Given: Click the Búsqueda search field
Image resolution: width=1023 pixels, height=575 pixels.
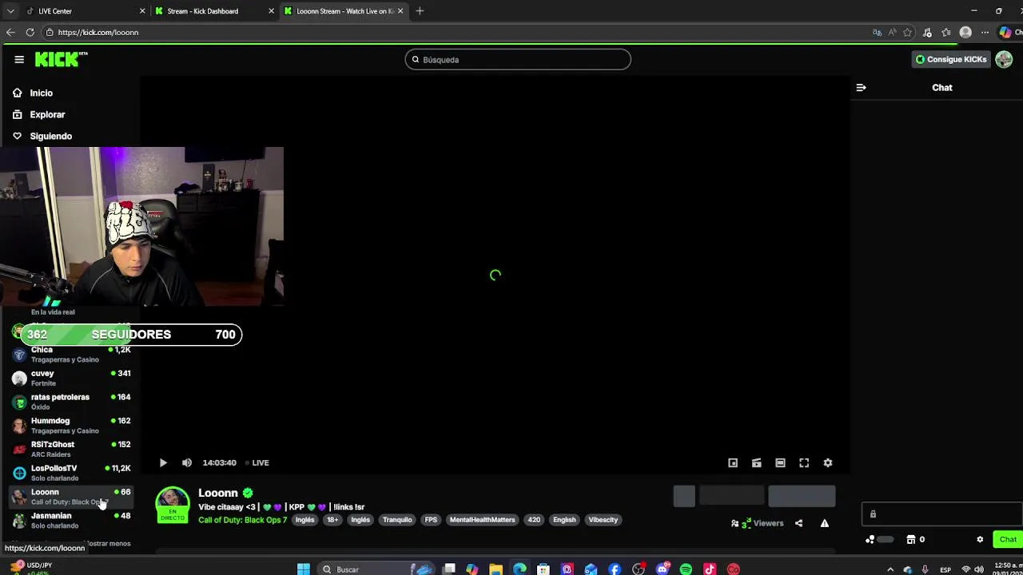Looking at the screenshot, I should pyautogui.click(x=518, y=59).
